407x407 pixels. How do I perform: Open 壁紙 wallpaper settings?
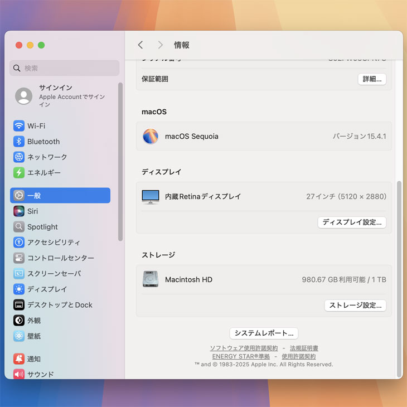(x=34, y=336)
